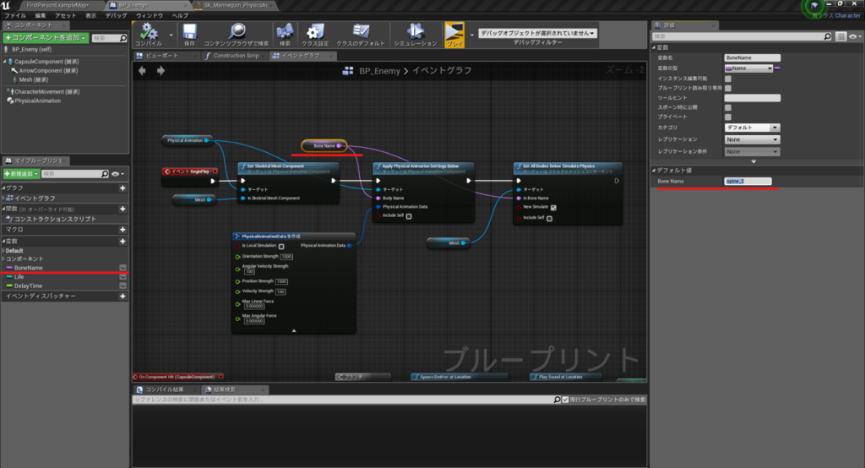
Task: Click search magnifier in My Blueprint panel
Action: pos(105,174)
